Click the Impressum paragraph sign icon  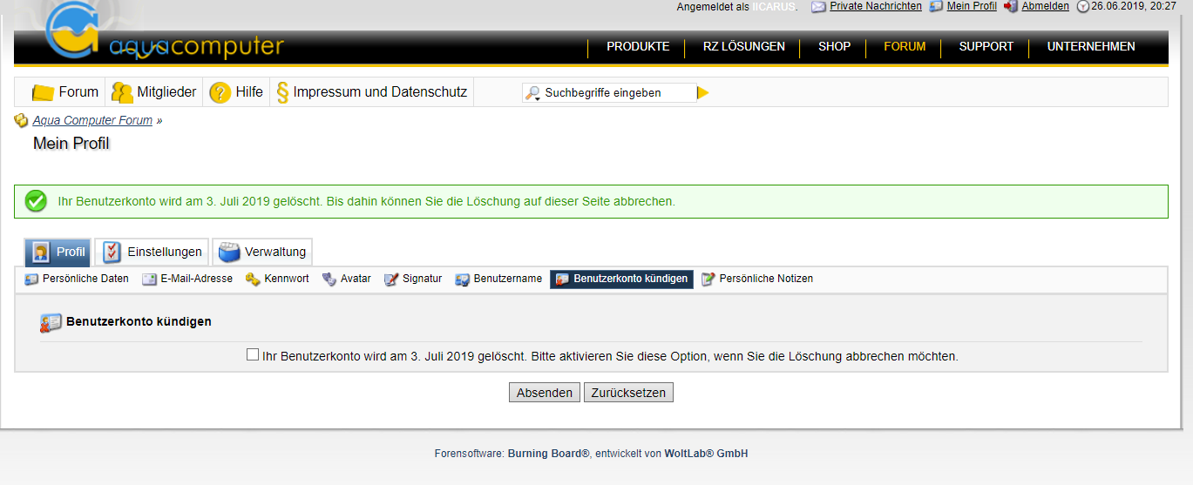(282, 92)
